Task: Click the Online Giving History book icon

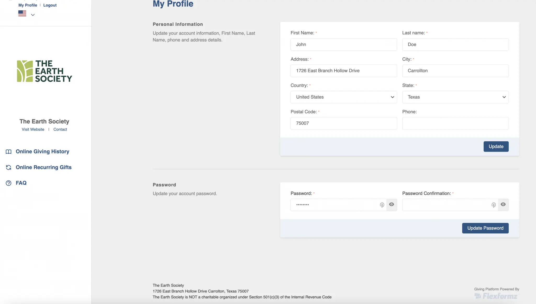Action: (9, 152)
